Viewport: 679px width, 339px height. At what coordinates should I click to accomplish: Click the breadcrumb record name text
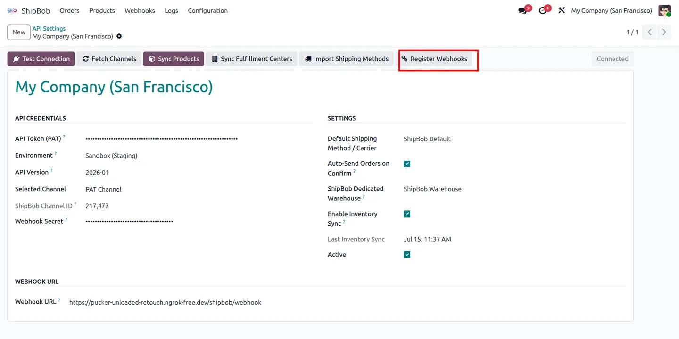click(73, 36)
